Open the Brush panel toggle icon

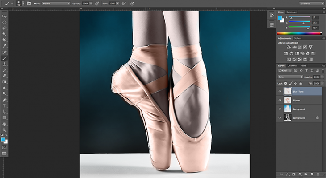pyautogui.click(x=28, y=3)
